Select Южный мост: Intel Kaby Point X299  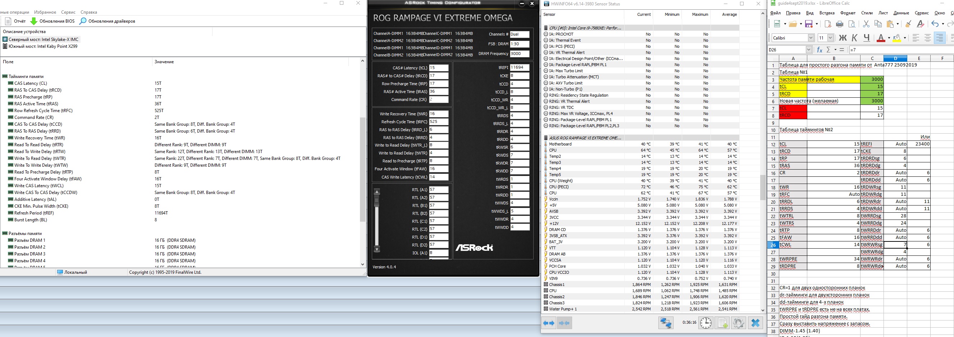(x=40, y=46)
